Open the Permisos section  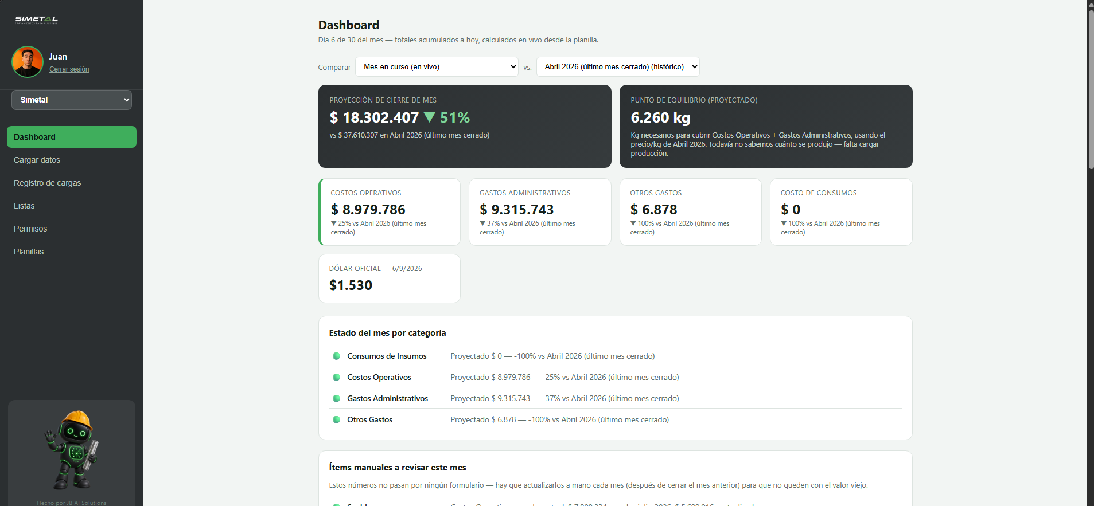(72, 229)
